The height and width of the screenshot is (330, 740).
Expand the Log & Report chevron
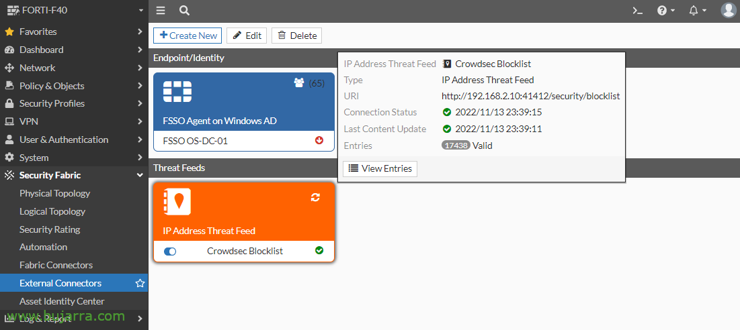(140, 319)
